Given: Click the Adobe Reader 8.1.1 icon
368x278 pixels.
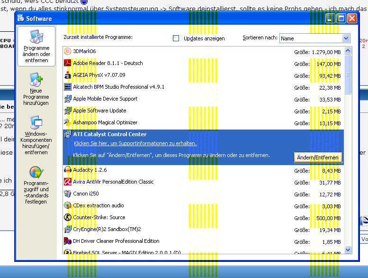Looking at the screenshot, I should (68, 63).
